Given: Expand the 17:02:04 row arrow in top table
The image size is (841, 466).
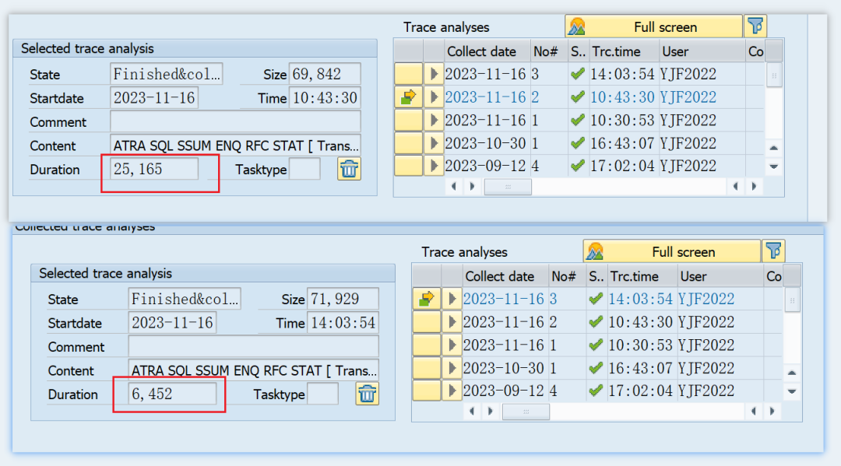Looking at the screenshot, I should click(x=434, y=166).
